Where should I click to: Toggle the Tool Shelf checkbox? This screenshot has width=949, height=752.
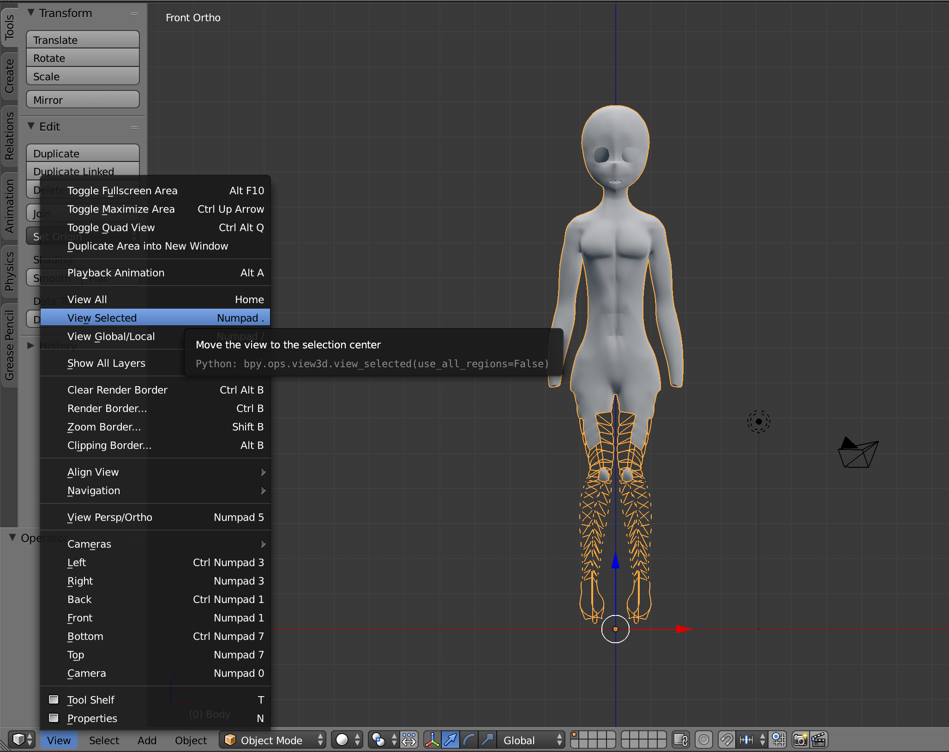[x=54, y=699]
